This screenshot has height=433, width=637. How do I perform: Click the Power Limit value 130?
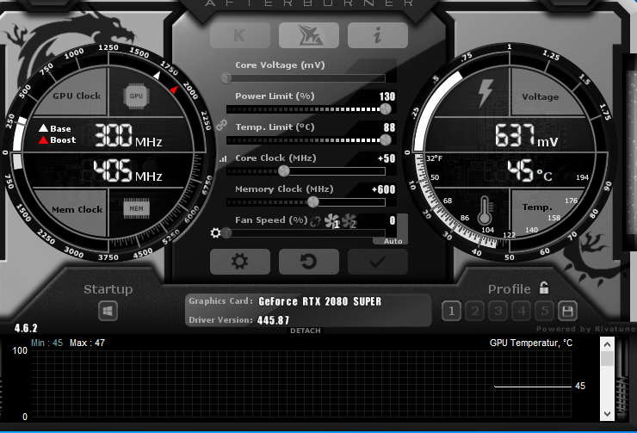point(387,96)
